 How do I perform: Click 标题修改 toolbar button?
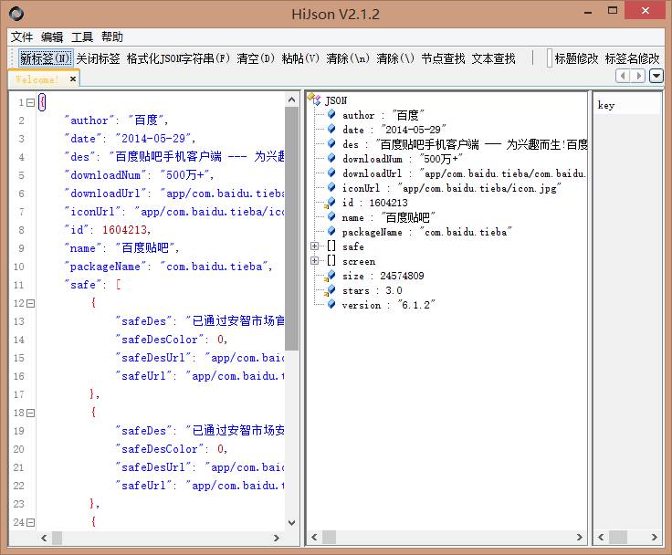point(576,58)
